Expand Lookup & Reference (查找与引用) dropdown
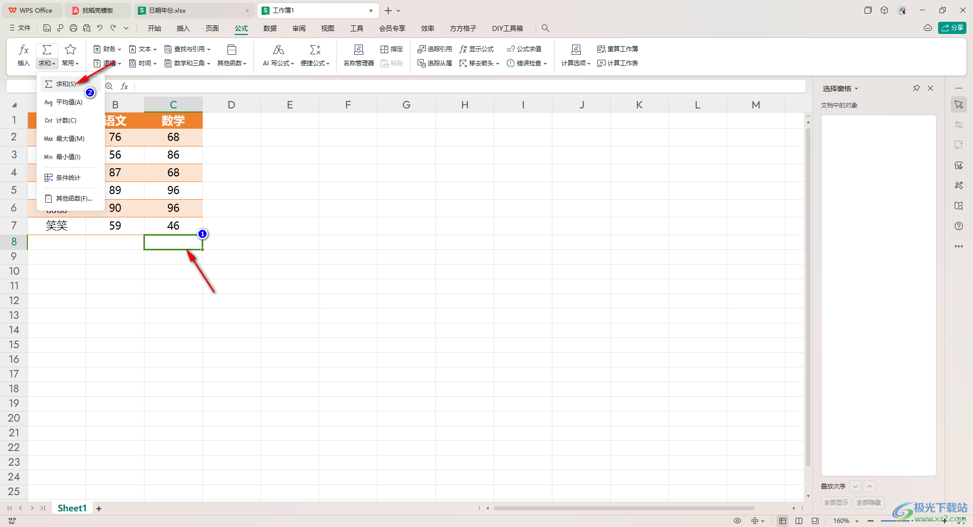This screenshot has width=973, height=527. coord(188,49)
